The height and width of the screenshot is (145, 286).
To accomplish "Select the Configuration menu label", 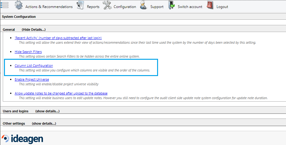I will 125,7.
